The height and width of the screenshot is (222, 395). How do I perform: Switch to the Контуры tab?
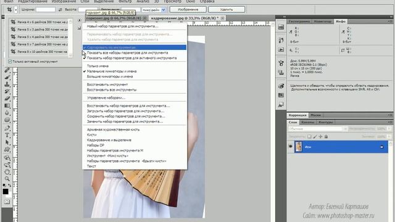(325, 122)
